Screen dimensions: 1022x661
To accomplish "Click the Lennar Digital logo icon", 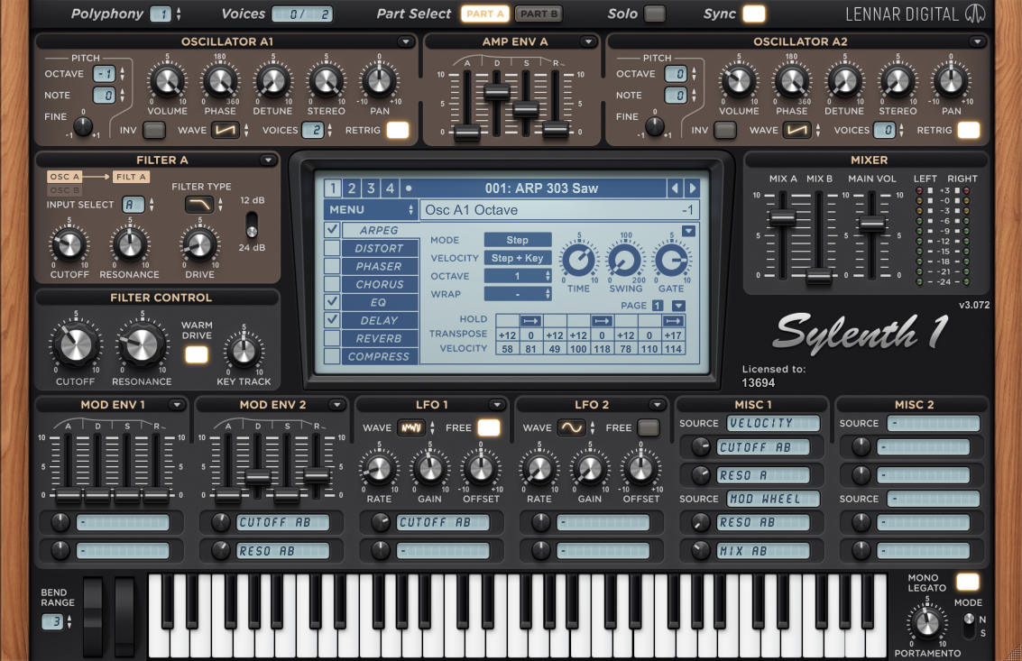I will tap(975, 14).
